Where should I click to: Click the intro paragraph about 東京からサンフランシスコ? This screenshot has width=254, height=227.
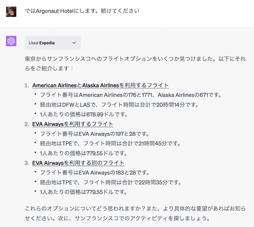[135, 64]
